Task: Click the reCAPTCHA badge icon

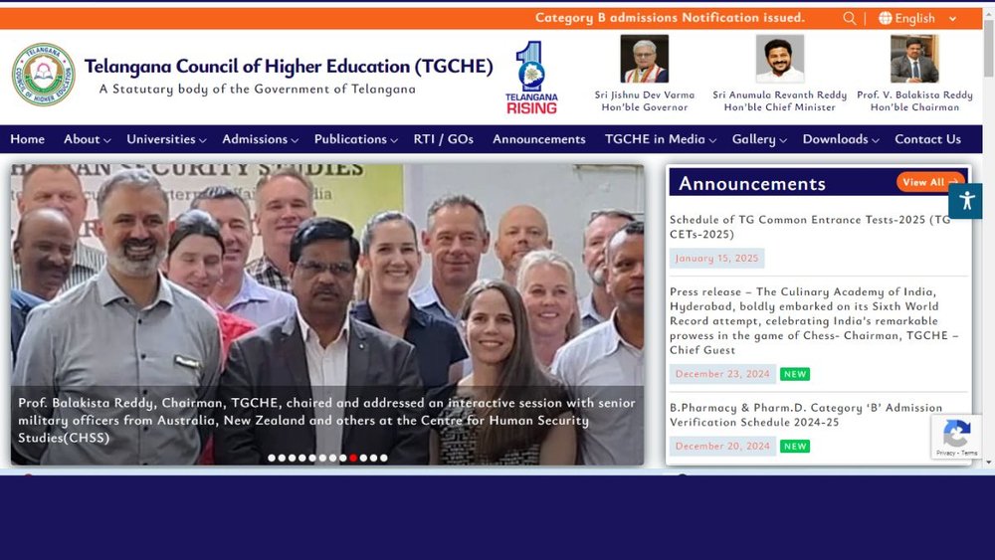Action: point(956,437)
